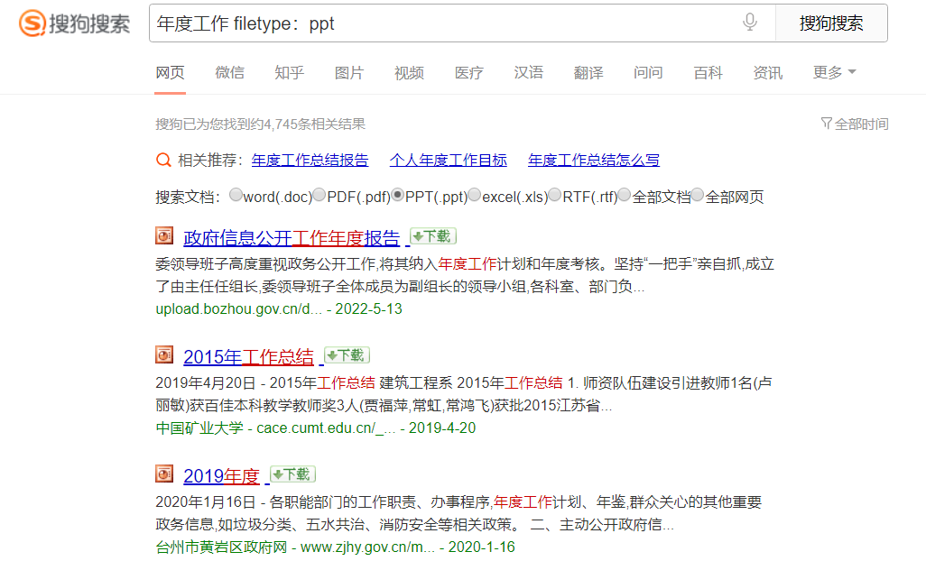Open the 个人年度工作目标 suggestion link

tap(448, 160)
